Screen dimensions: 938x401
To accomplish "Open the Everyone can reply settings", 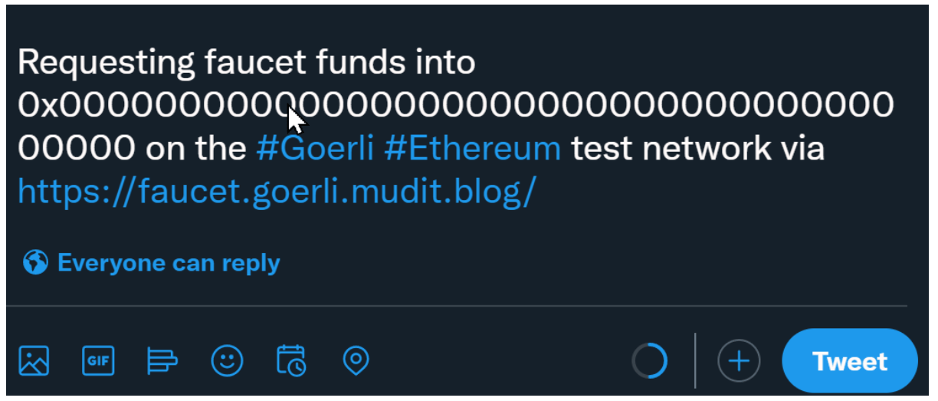I will 169,263.
